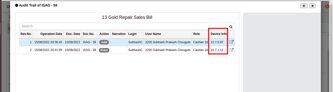This screenshot has height=92, width=333.
Task: Sort by Device Info column header
Action: coord(219,34)
